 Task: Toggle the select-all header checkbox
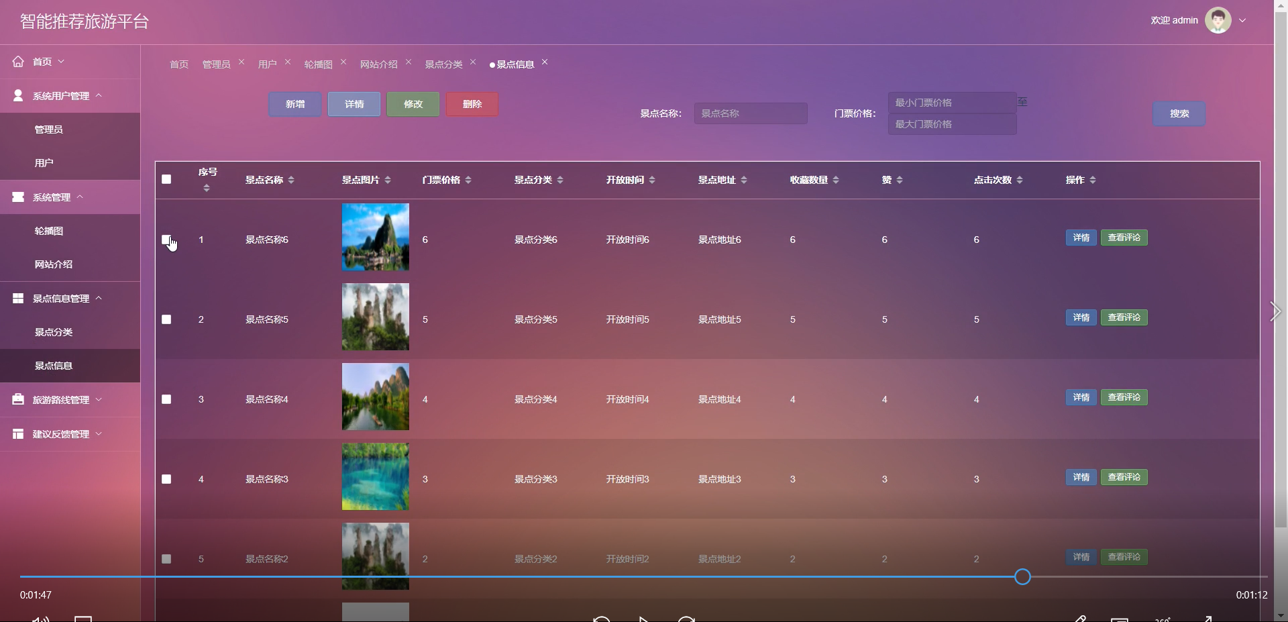tap(166, 179)
